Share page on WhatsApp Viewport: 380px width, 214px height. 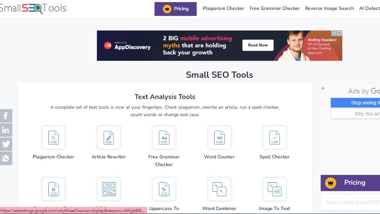click(x=6, y=158)
